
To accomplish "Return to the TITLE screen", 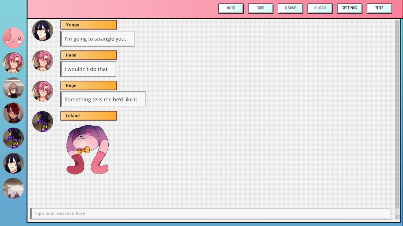I will click(x=379, y=8).
